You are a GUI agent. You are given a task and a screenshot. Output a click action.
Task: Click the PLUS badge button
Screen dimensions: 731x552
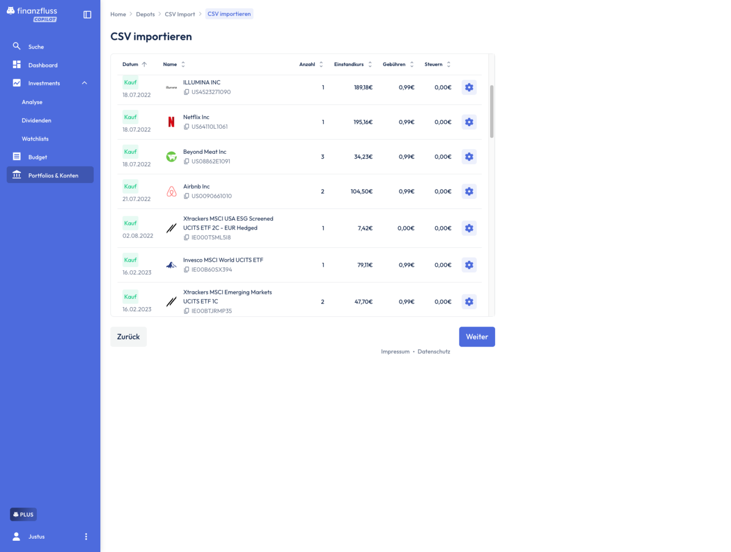(24, 515)
